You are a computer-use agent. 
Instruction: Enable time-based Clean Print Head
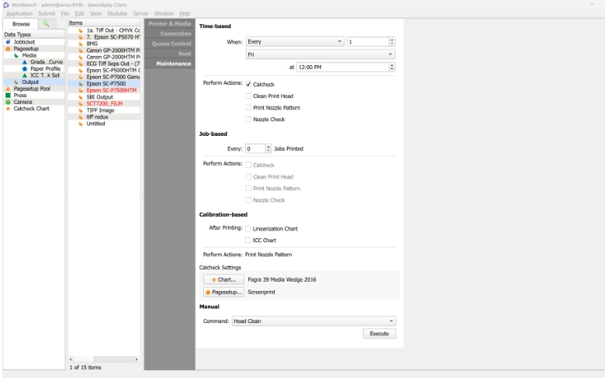pos(248,95)
